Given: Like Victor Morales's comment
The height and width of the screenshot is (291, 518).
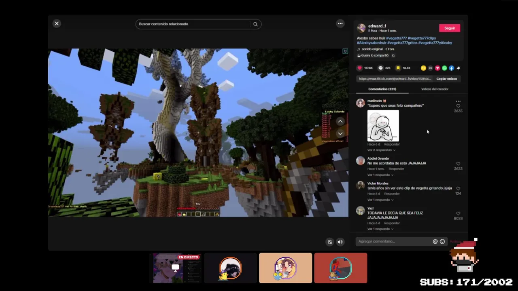Looking at the screenshot, I should [x=458, y=188].
